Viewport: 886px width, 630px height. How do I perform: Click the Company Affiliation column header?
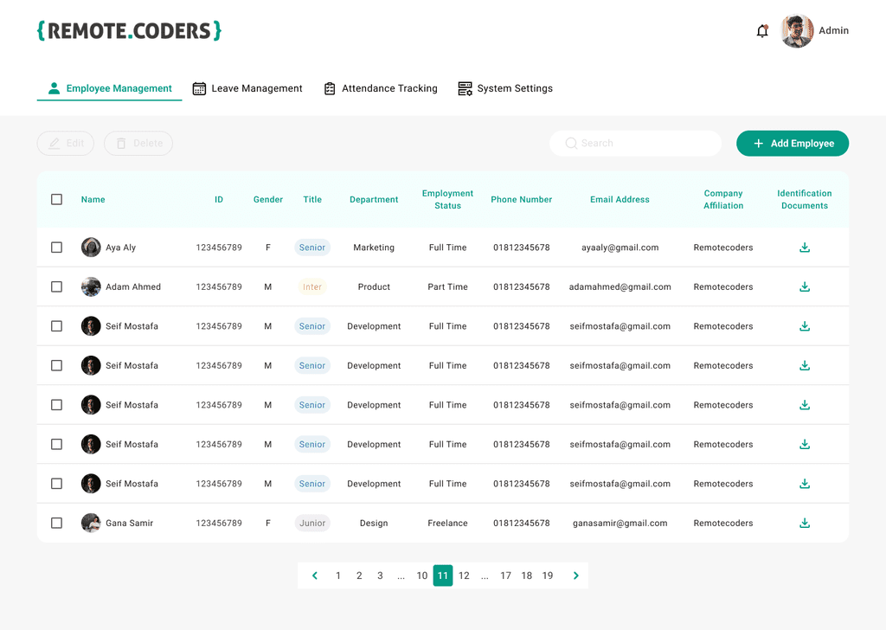click(x=723, y=199)
